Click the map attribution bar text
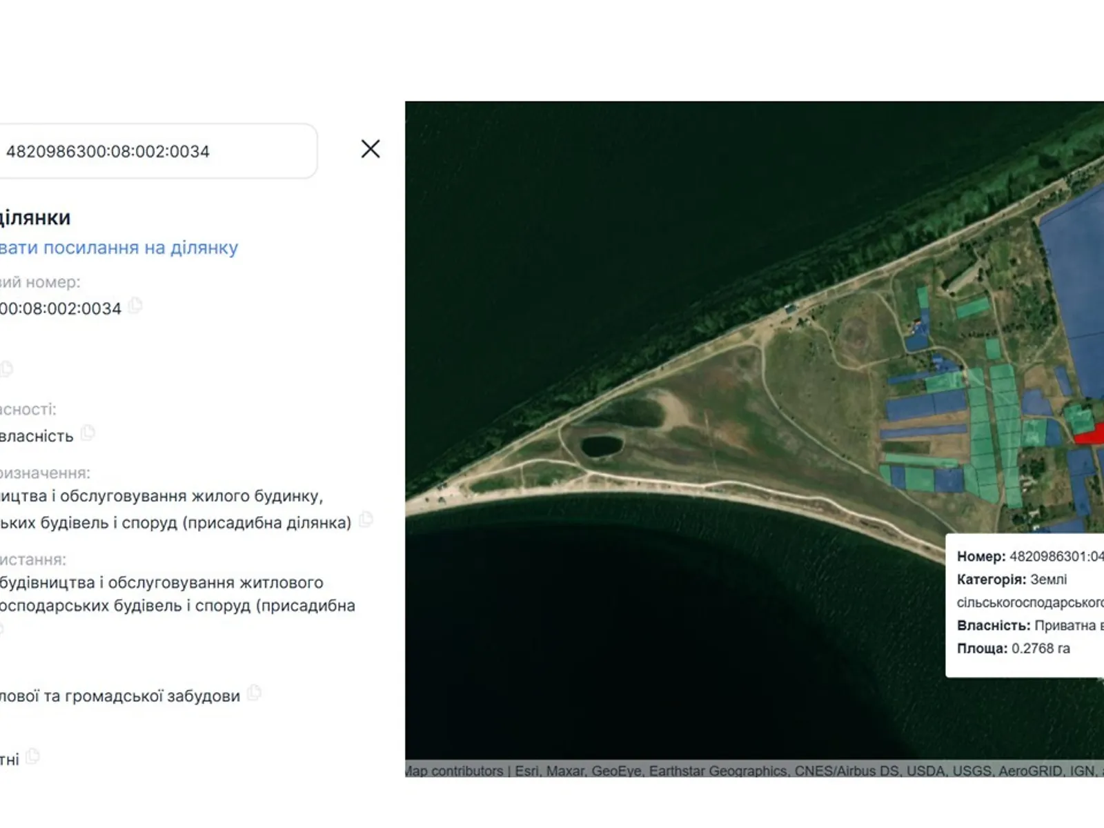This screenshot has width=1104, height=828. pyautogui.click(x=752, y=771)
